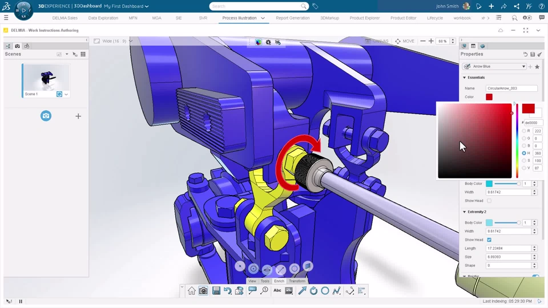Collapse the Extremity 2 section

coord(465,212)
